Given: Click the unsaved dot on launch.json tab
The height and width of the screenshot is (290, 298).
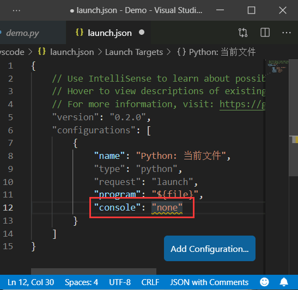Looking at the screenshot, I should [x=142, y=33].
